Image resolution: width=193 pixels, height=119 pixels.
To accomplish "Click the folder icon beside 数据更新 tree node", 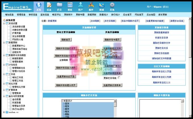I will [7, 43].
